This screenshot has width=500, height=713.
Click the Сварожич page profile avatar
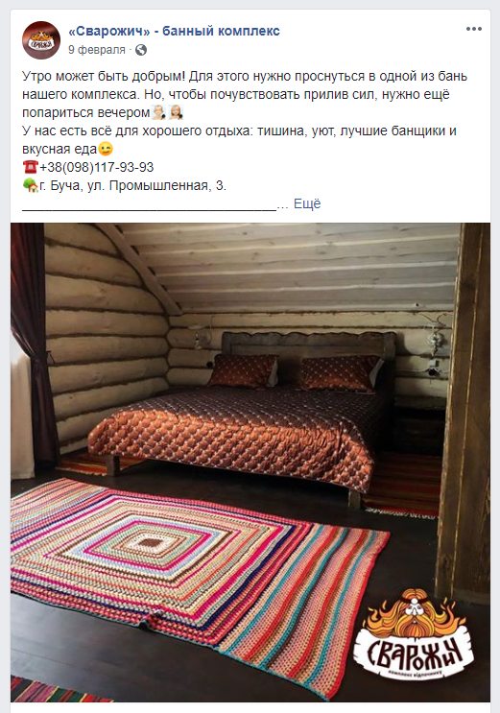click(x=41, y=40)
